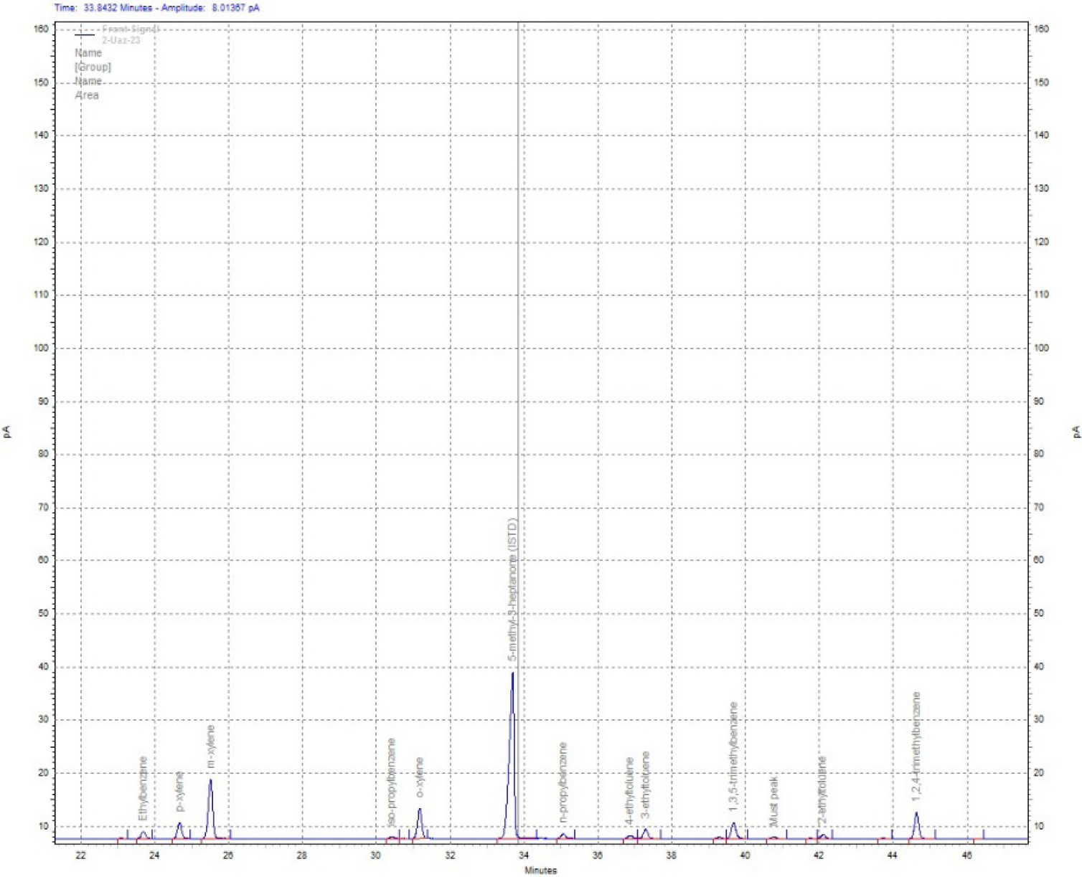This screenshot has height=877, width=1082.
Task: Select the iso-propylbenzene peak label
Action: pyautogui.click(x=392, y=782)
